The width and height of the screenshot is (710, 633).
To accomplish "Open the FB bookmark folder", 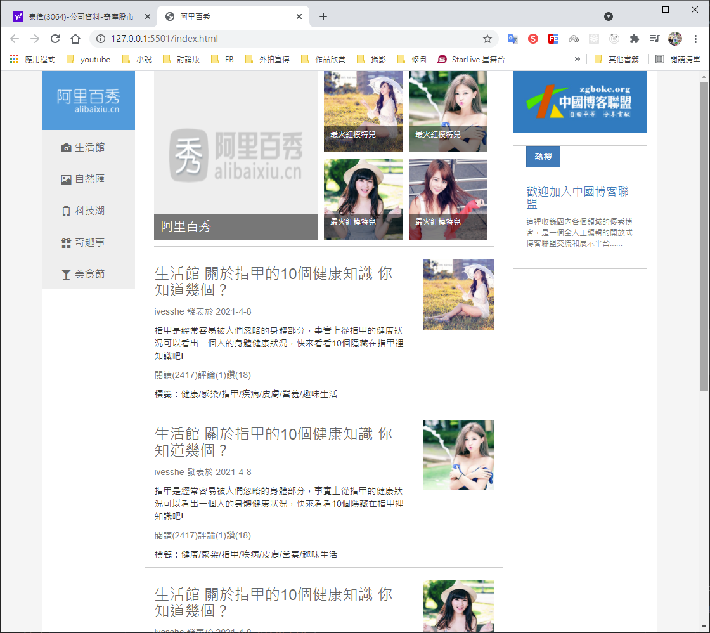I will pyautogui.click(x=223, y=60).
